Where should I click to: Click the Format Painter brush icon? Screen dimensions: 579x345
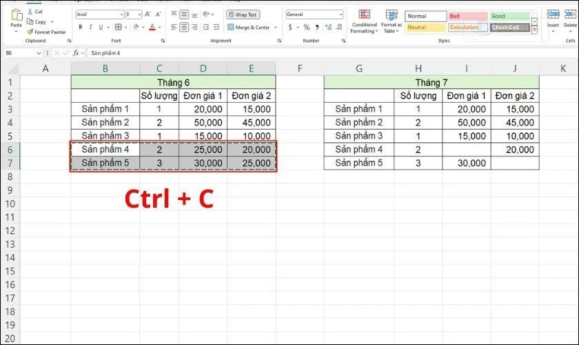pyautogui.click(x=30, y=32)
